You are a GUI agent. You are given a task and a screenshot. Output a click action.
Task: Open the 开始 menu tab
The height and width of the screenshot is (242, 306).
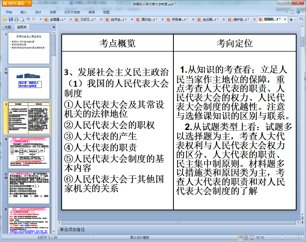click(x=9, y=12)
